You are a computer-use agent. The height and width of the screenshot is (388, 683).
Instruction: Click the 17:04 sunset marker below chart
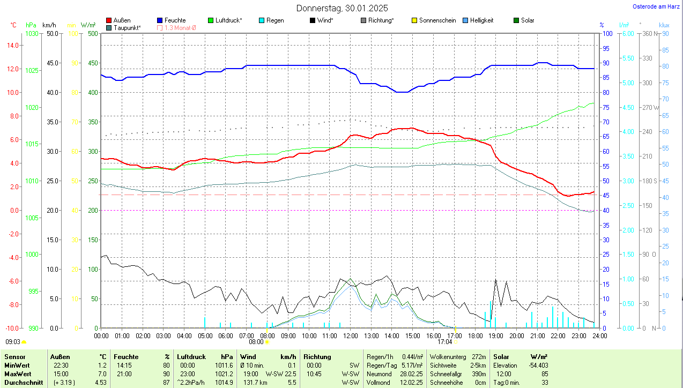pos(456,341)
